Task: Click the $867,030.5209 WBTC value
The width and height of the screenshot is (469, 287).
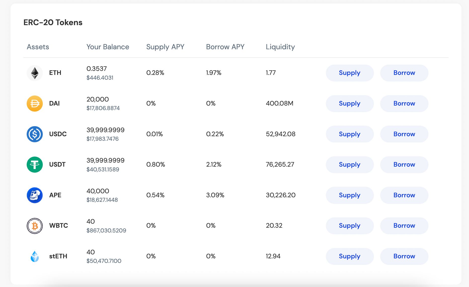Action: 106,230
